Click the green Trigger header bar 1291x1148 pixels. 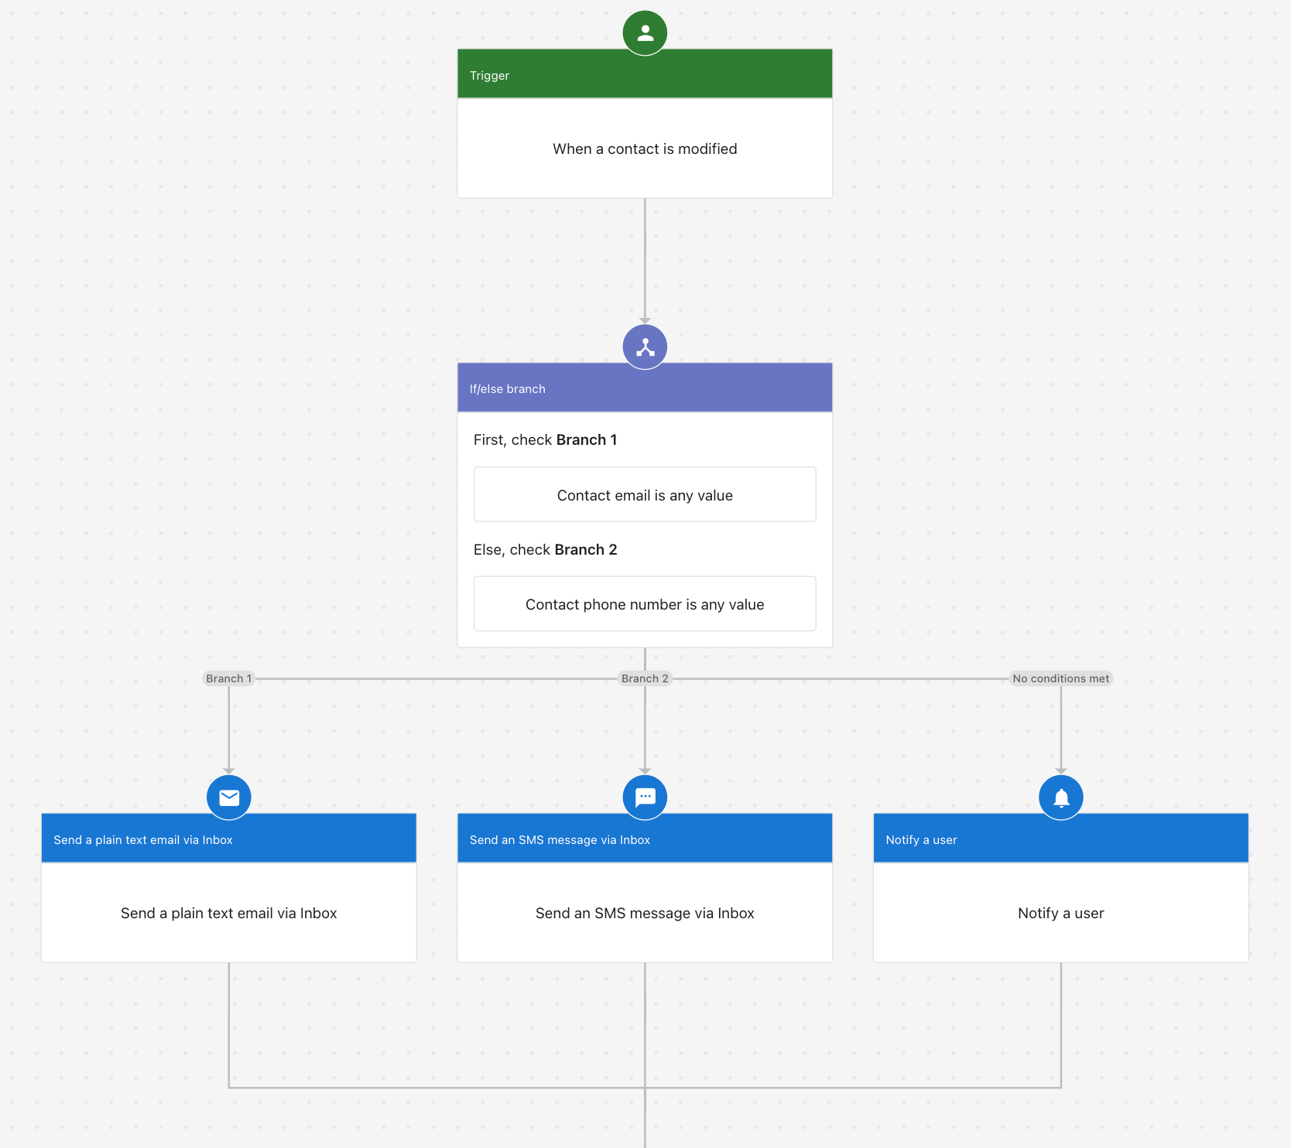tap(645, 74)
